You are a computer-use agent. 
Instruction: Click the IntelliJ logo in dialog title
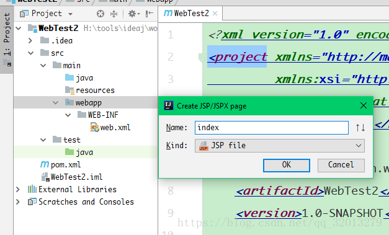point(169,105)
